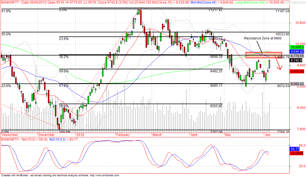Click the 100.0% retracement label
The image size is (306, 177).
[x=65, y=132]
